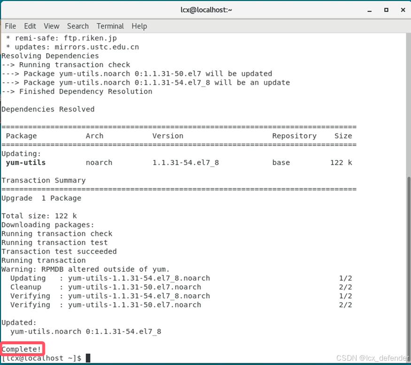The height and width of the screenshot is (365, 411).
Task: Click the '122 k' size in table row
Action: tap(341, 163)
